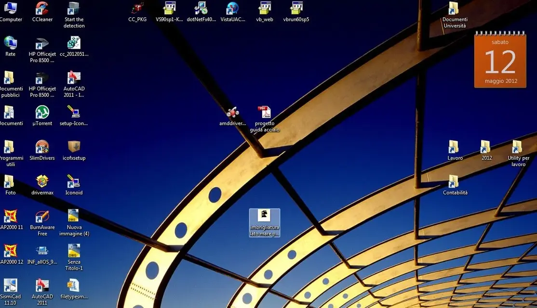This screenshot has width=537, height=308.
Task: Select the Nuova immagine (4) DWG file
Action: 74,223
